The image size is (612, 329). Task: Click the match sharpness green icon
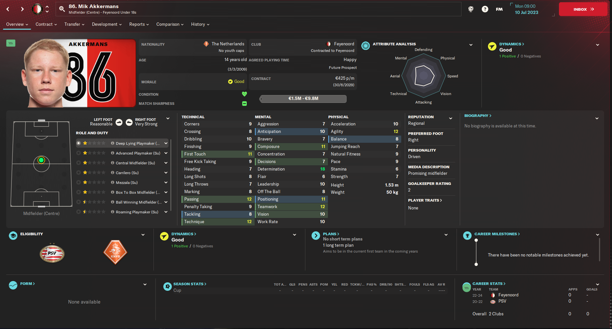244,104
